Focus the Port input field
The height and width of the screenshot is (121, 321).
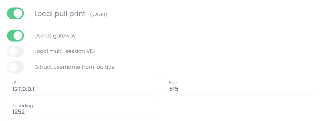tap(239, 86)
